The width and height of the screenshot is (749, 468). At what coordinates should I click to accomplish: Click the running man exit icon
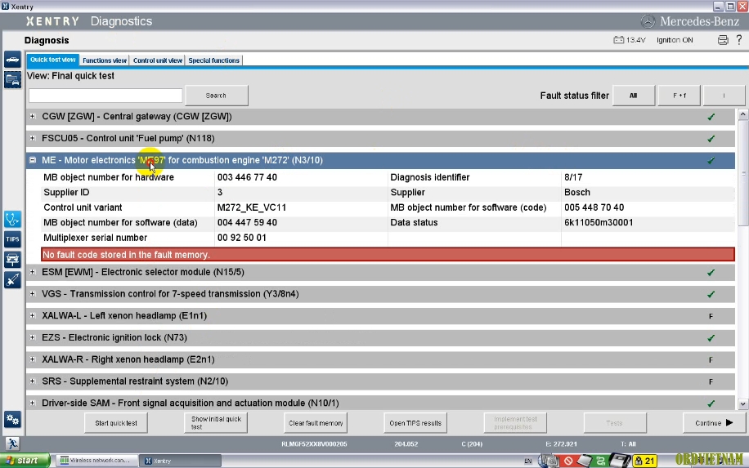12,443
